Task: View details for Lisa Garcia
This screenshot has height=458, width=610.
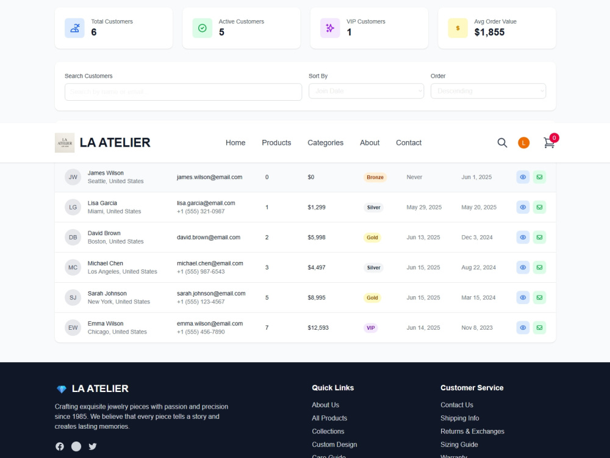Action: pyautogui.click(x=523, y=207)
